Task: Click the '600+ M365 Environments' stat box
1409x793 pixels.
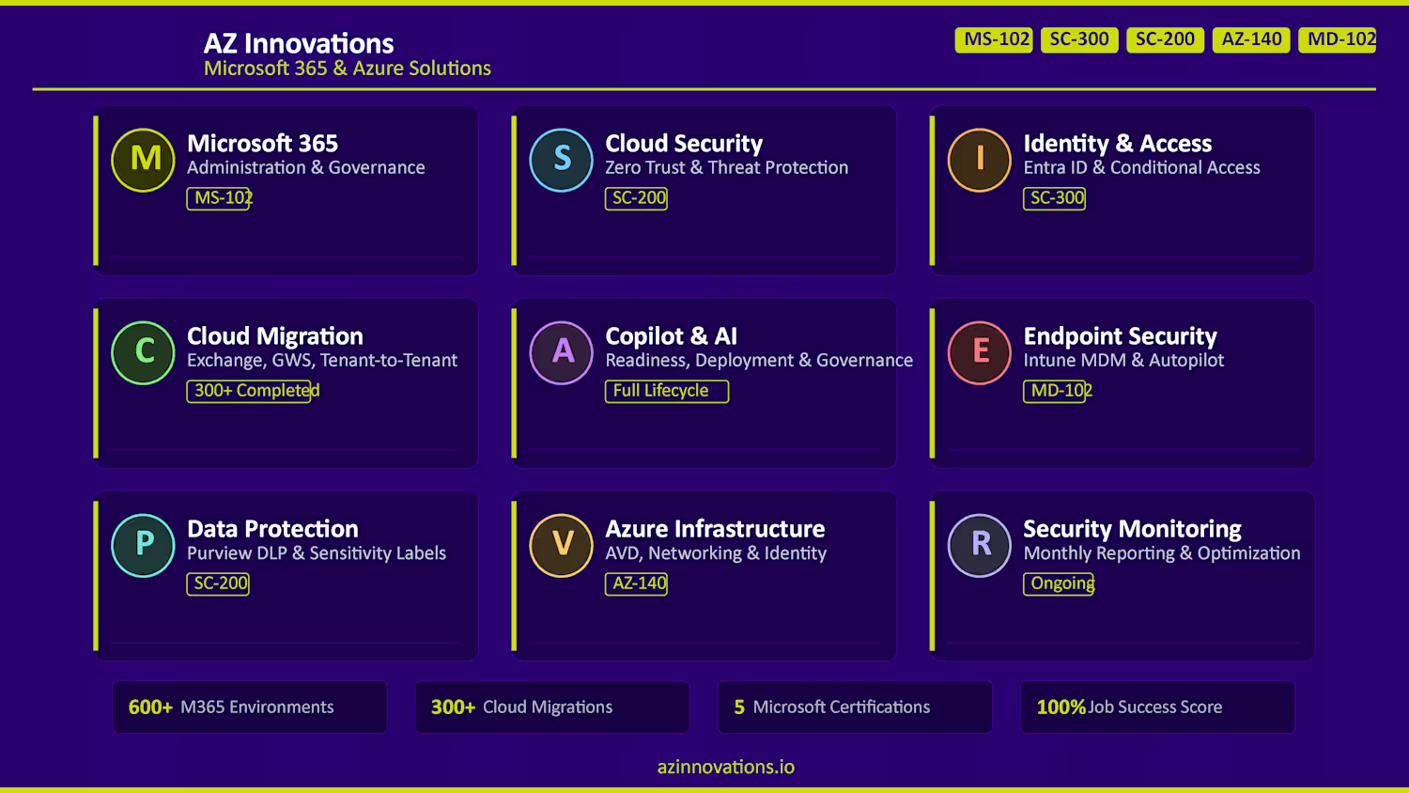Action: coord(250,707)
